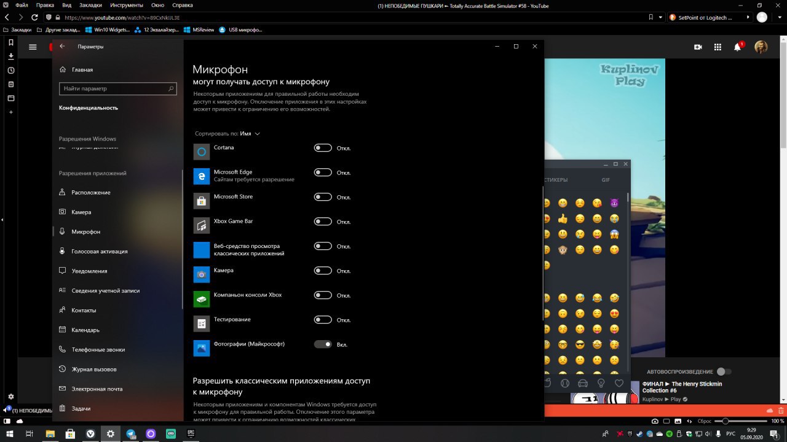
Task: Open bookmark dropdown arrow in address bar
Action: point(660,18)
